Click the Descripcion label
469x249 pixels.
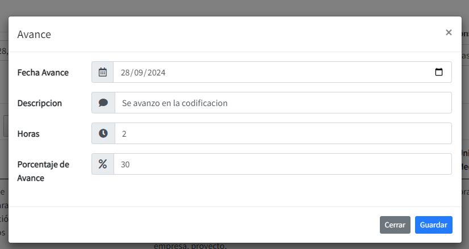[40, 103]
